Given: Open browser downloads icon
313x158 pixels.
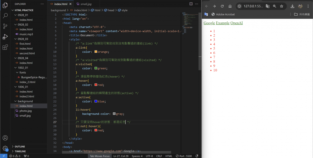Looking at the screenshot, I should tap(293, 6).
